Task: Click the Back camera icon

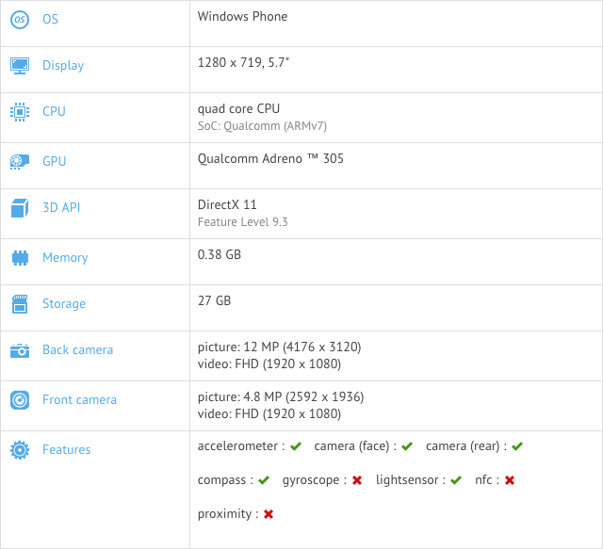Action: point(20,350)
